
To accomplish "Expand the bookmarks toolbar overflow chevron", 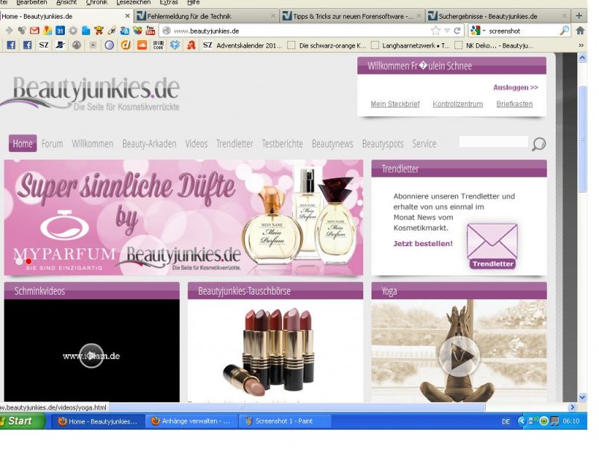I will tap(580, 45).
